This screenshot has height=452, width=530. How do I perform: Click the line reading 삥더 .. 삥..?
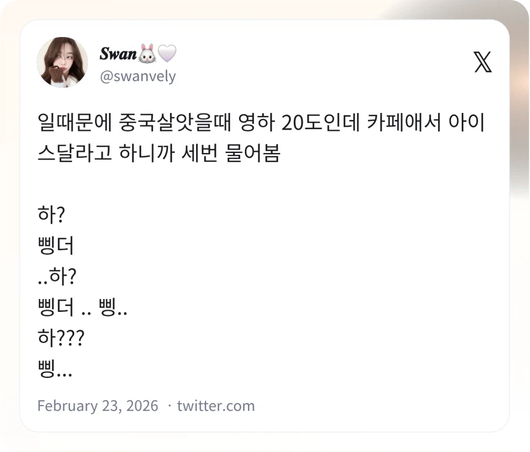[x=82, y=307]
